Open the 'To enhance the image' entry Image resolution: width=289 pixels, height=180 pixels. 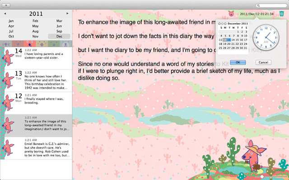36,126
